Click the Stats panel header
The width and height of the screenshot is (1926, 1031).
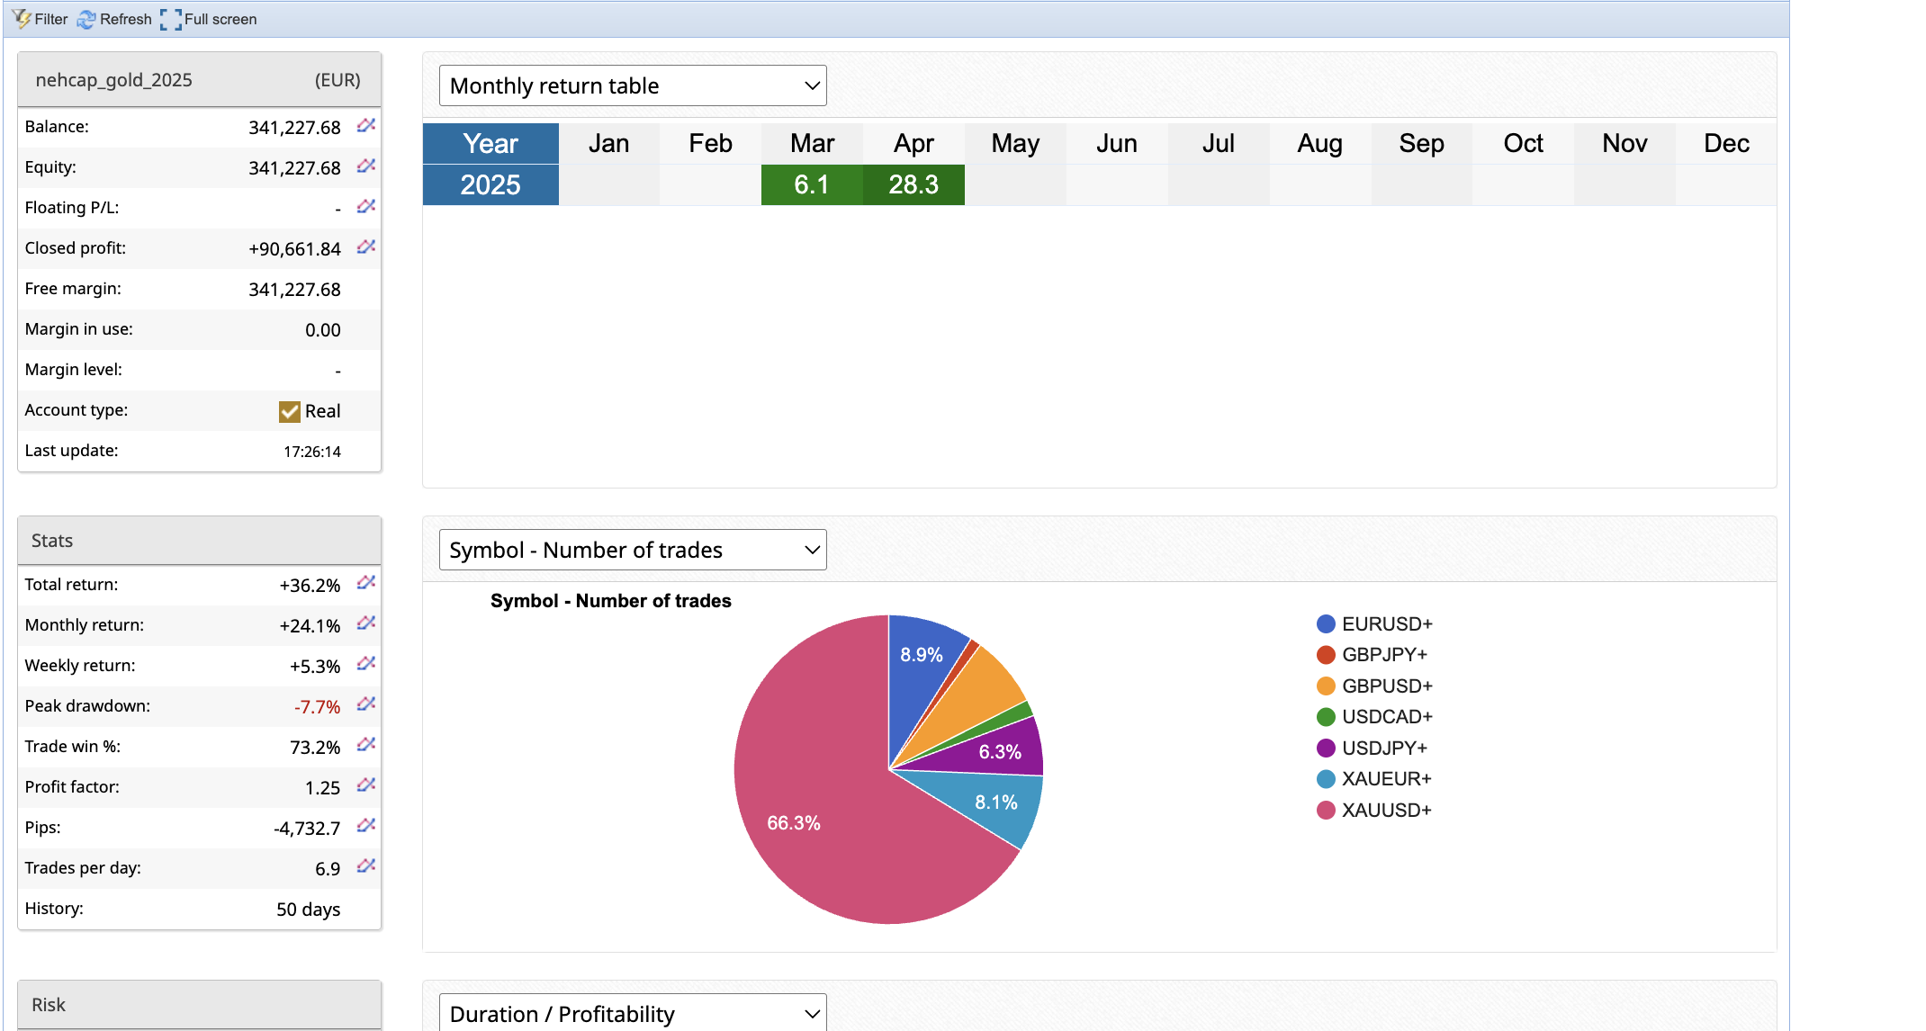coord(199,541)
